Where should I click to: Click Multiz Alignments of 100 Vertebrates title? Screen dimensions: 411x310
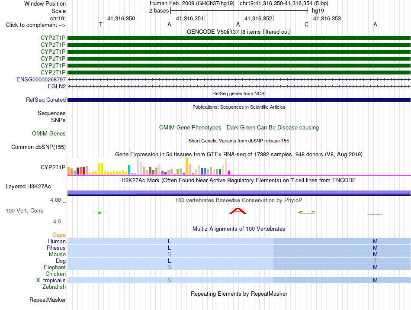coord(239,229)
